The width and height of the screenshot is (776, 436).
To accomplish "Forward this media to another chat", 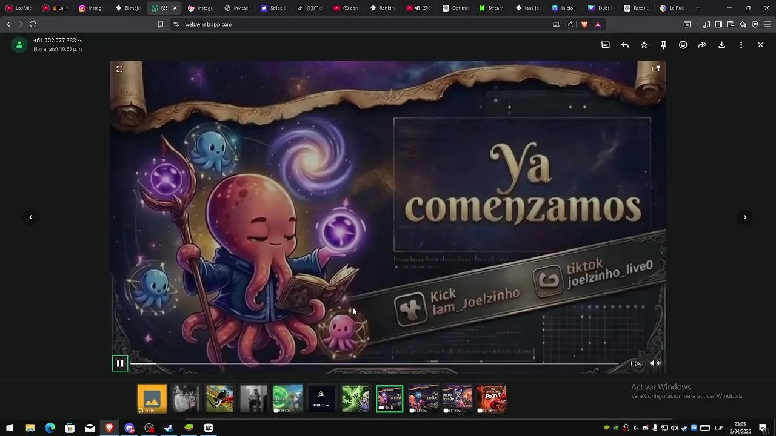I will pyautogui.click(x=702, y=45).
